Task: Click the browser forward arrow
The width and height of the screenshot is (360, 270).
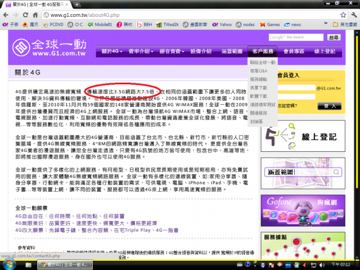Action: pos(16,15)
